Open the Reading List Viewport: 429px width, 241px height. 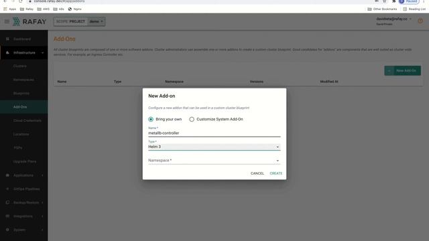click(x=414, y=9)
